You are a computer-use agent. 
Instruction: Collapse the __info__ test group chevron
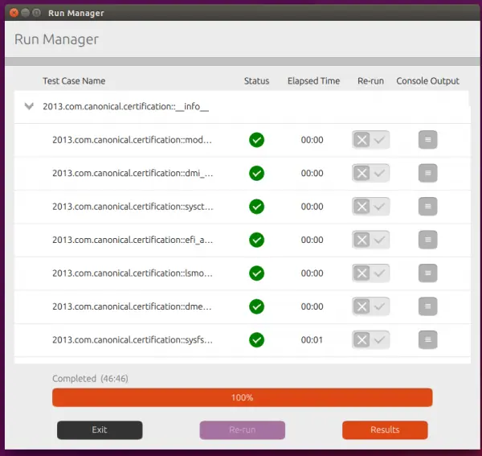pos(29,106)
